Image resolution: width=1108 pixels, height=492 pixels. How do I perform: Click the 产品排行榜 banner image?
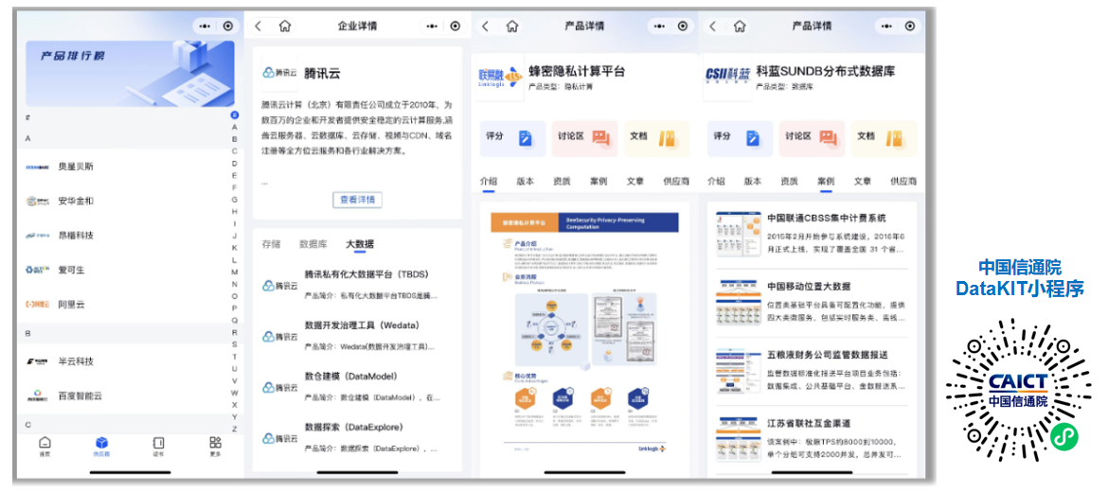[130, 74]
